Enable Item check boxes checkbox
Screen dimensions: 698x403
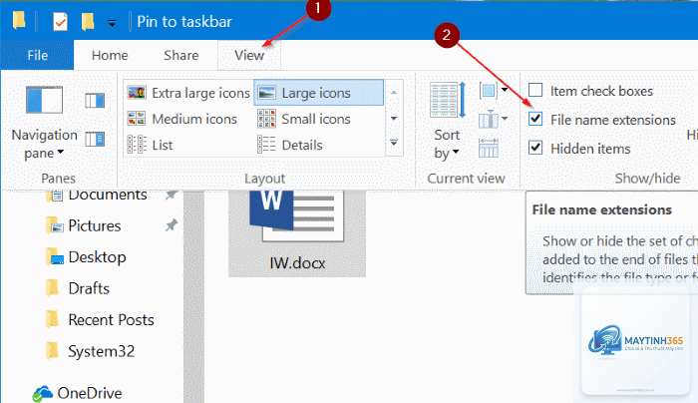pyautogui.click(x=535, y=90)
